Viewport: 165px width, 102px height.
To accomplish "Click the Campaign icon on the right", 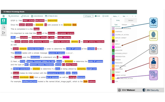I will pyautogui.click(x=153, y=23).
